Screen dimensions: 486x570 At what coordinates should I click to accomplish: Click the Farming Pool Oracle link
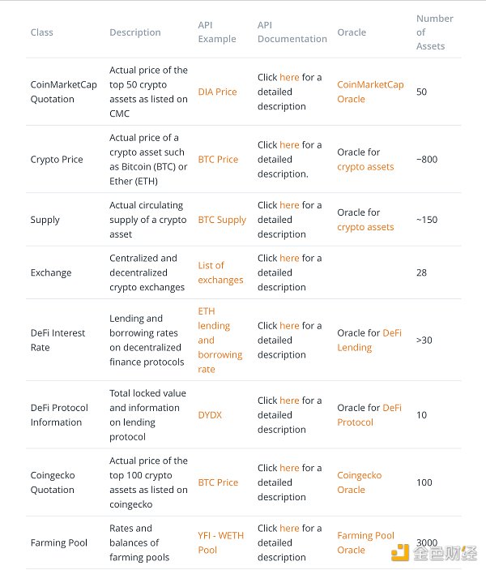pos(365,542)
